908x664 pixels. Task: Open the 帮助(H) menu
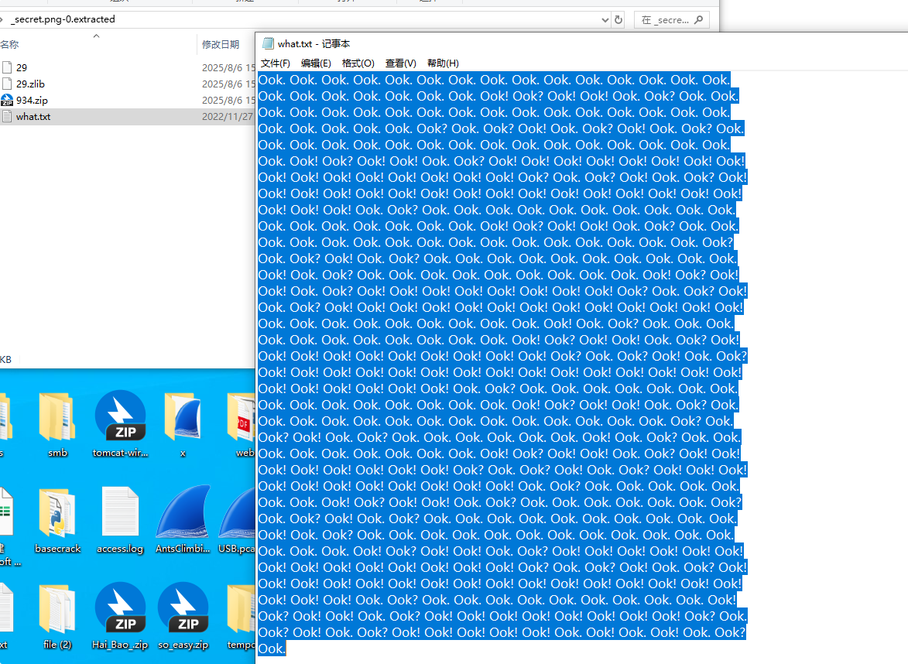tap(443, 63)
